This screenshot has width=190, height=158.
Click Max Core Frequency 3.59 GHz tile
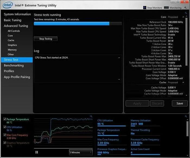pyautogui.click(x=112, y=142)
